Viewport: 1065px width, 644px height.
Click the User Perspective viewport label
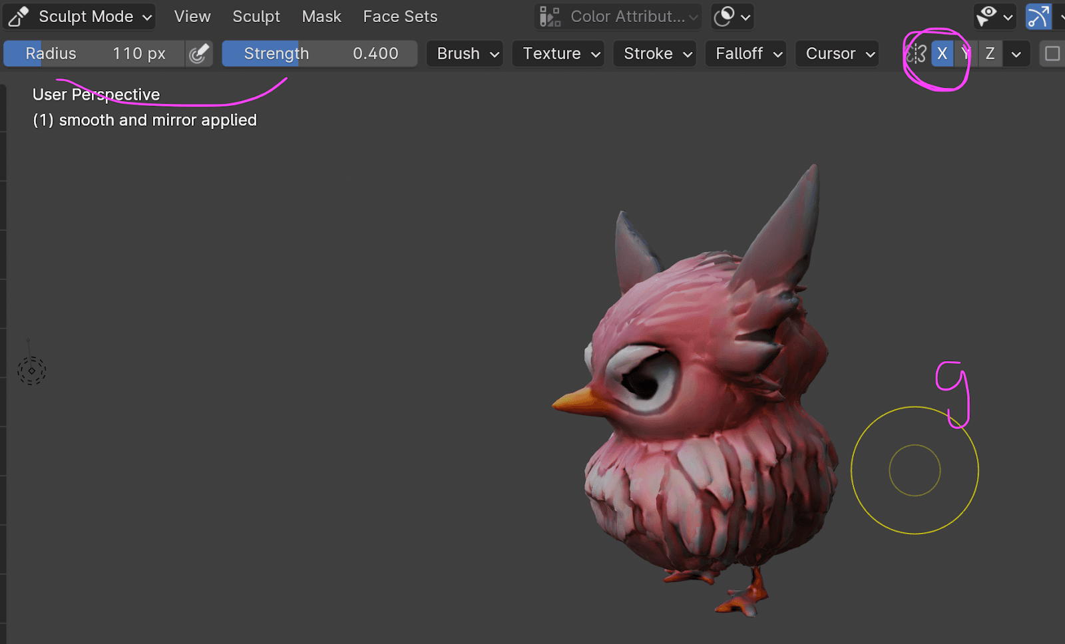point(97,94)
